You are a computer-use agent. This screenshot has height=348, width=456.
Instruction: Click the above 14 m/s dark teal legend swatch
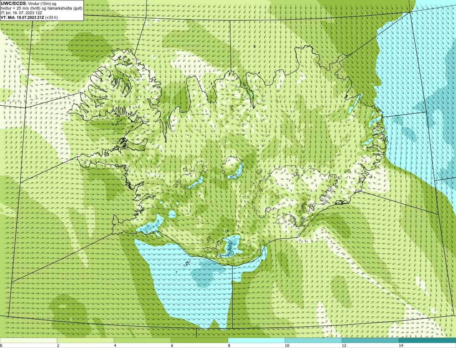pos(427,340)
